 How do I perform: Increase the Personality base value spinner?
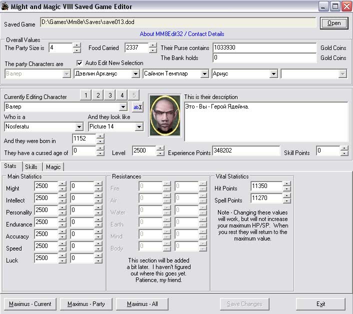[x=62, y=207]
